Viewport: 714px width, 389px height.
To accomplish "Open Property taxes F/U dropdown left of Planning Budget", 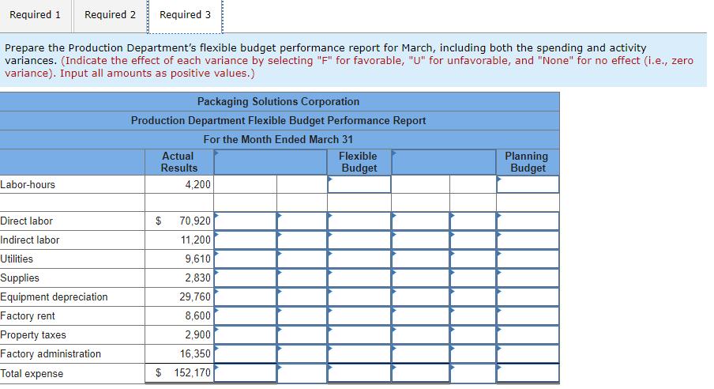I will tap(473, 335).
